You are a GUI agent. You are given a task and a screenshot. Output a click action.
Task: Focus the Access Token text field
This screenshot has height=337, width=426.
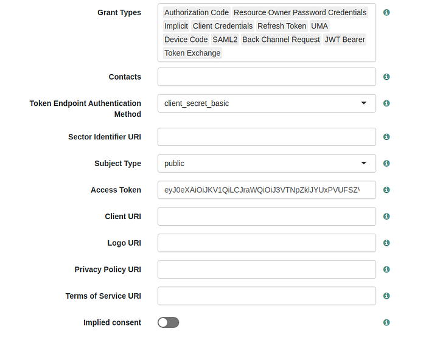pos(267,190)
